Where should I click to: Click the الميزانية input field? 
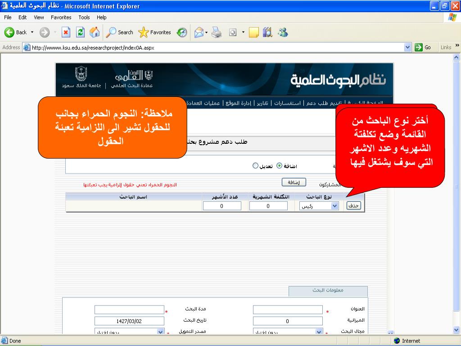(x=288, y=321)
